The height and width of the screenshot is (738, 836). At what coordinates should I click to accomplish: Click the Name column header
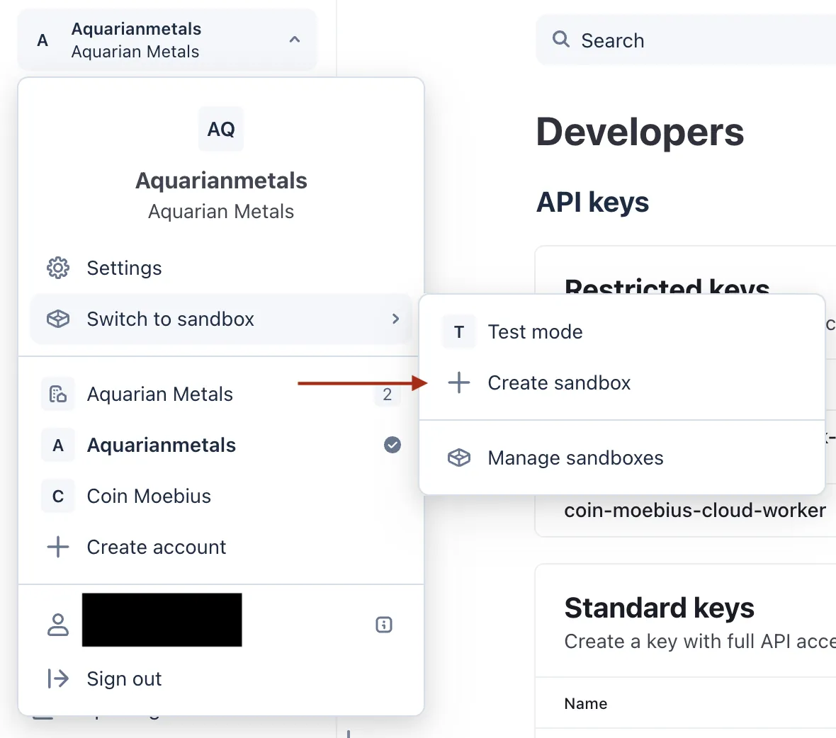click(585, 704)
